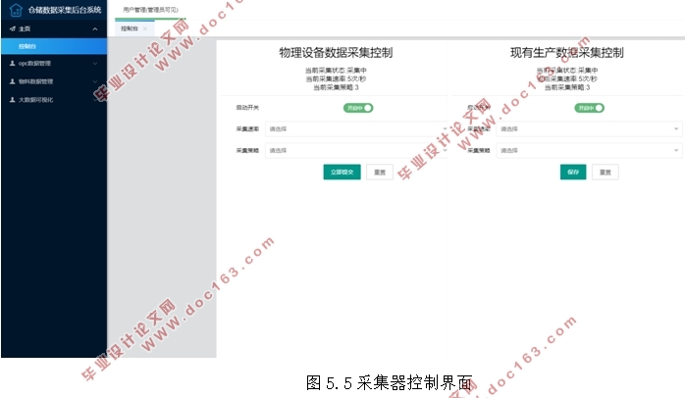Open 用户管理(管理员可见) top menu

tap(150, 10)
